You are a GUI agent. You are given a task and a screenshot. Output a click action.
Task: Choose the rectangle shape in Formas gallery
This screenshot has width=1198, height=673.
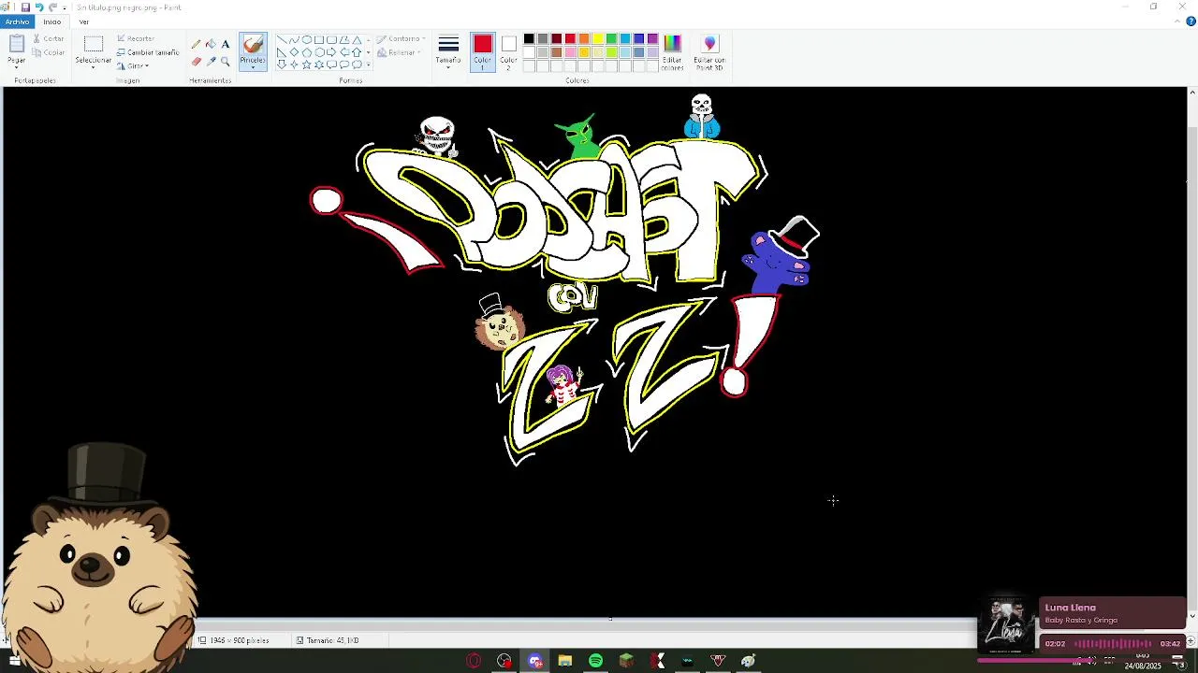pyautogui.click(x=319, y=39)
